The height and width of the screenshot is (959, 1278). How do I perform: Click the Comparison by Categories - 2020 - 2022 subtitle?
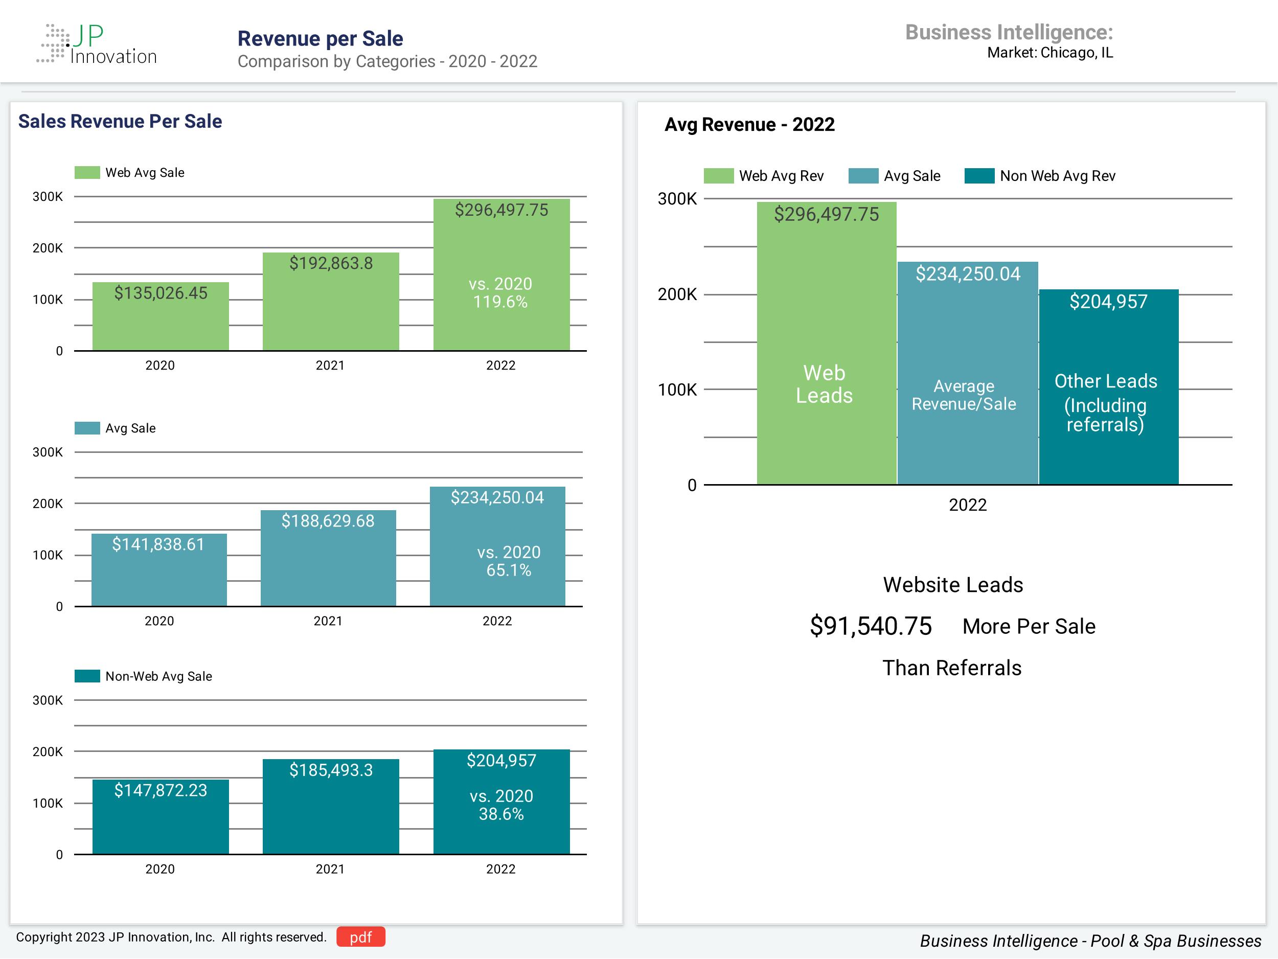click(387, 61)
